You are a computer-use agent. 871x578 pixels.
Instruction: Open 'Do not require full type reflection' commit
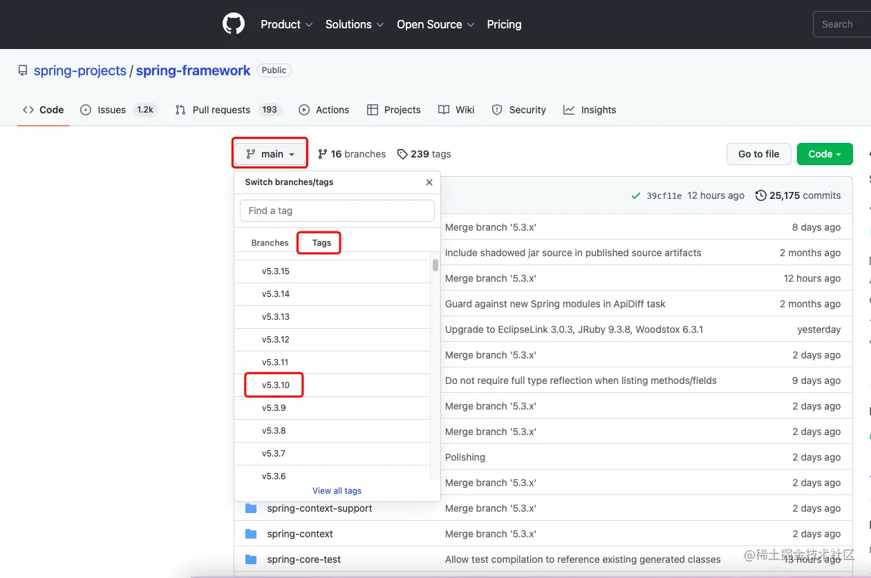coord(581,380)
